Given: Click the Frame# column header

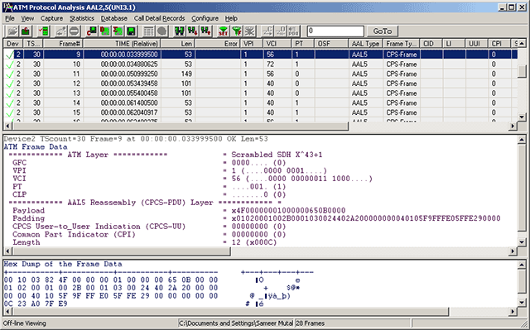Looking at the screenshot, I should pyautogui.click(x=63, y=44).
